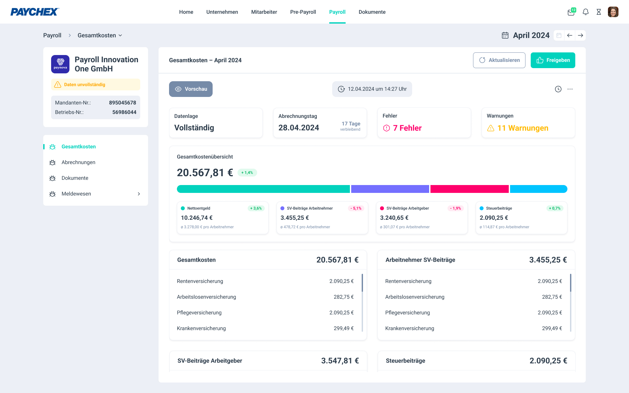Screen dimensions: 629x393
Task: Click the history clock icon
Action: pyautogui.click(x=558, y=89)
